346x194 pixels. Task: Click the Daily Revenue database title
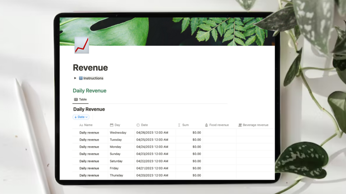pos(89,109)
